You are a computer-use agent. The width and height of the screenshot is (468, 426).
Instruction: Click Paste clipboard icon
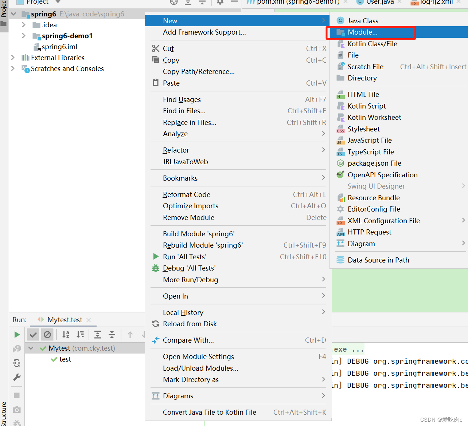pos(156,83)
